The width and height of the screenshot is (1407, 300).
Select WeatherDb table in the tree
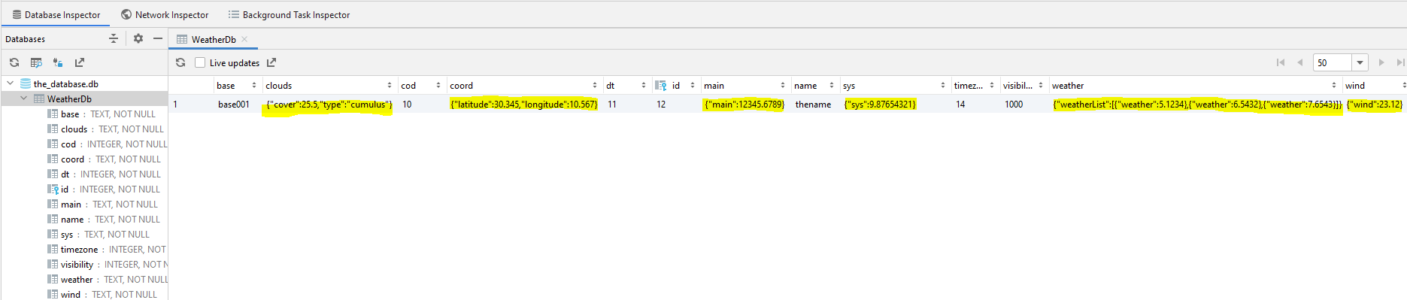tap(69, 98)
